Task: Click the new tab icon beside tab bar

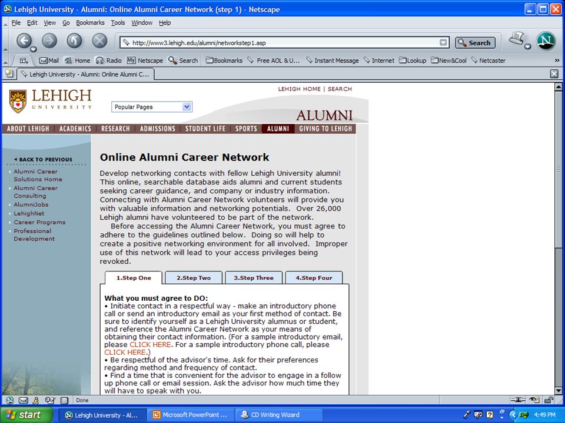Action: pyautogui.click(x=9, y=74)
